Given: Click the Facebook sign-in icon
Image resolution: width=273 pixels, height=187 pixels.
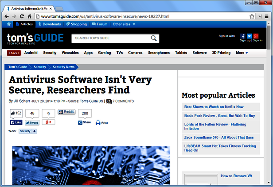Looking at the screenshot, I should coord(243,36).
